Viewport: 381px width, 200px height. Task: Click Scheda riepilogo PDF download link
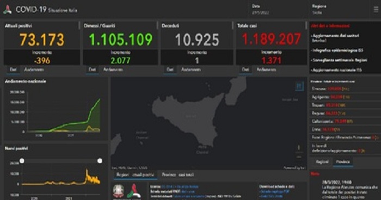click(274, 191)
